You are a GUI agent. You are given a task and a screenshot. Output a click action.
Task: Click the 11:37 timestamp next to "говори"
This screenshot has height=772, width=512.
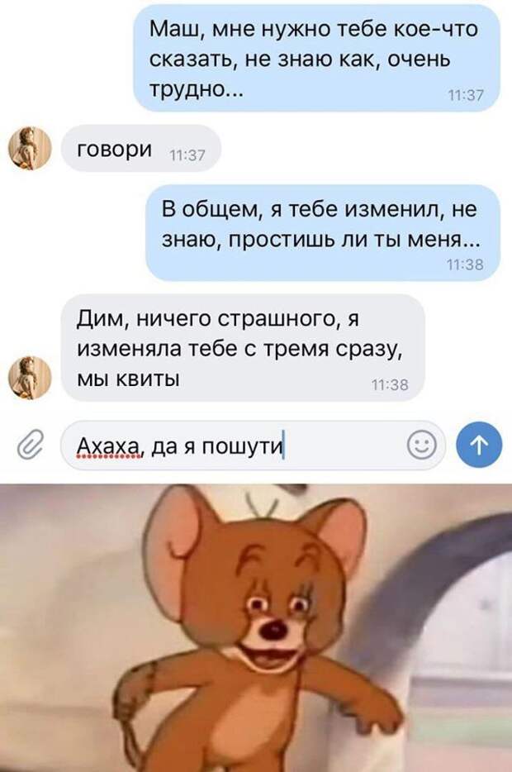pyautogui.click(x=187, y=155)
